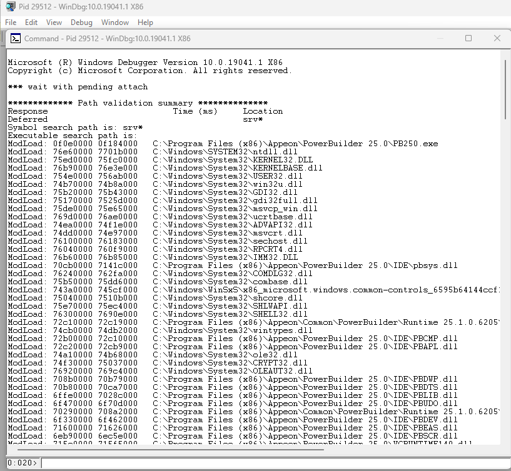Open the File menu

point(11,22)
